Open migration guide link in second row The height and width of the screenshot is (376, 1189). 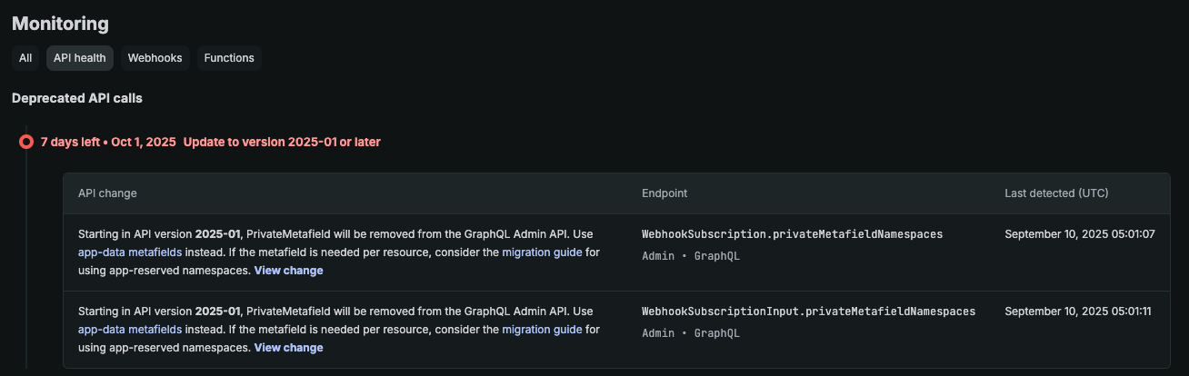tap(542, 329)
